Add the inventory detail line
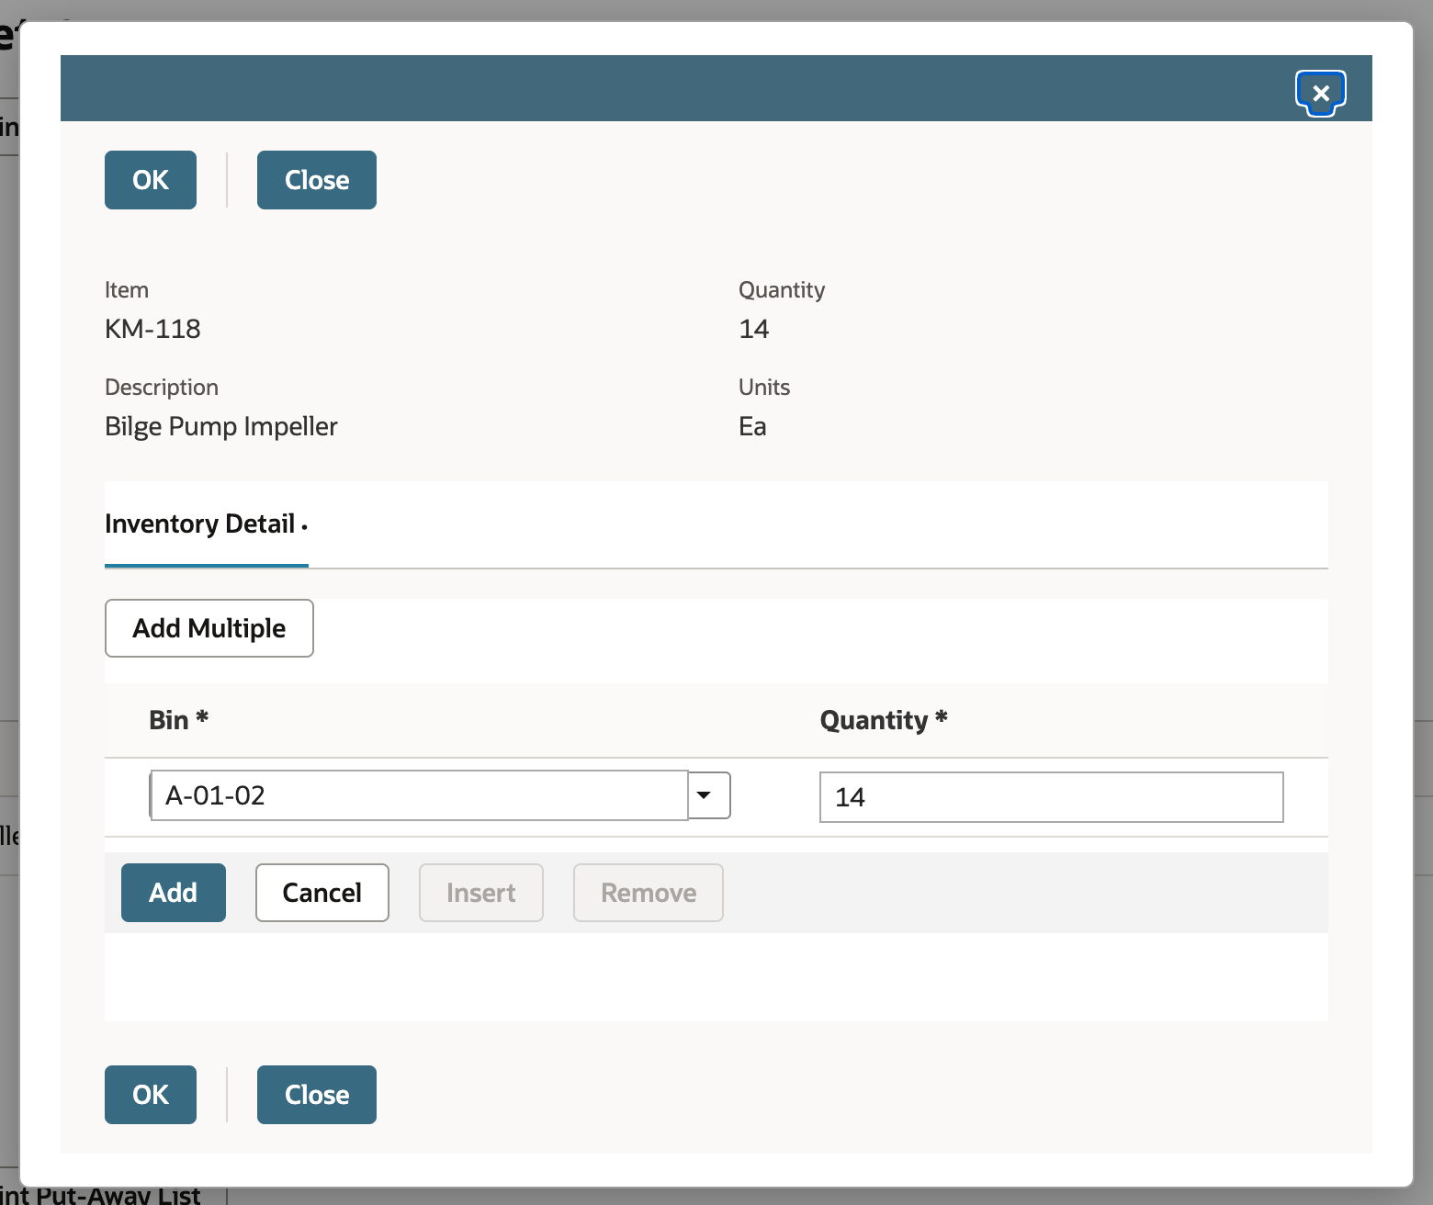The image size is (1433, 1205). tap(174, 893)
